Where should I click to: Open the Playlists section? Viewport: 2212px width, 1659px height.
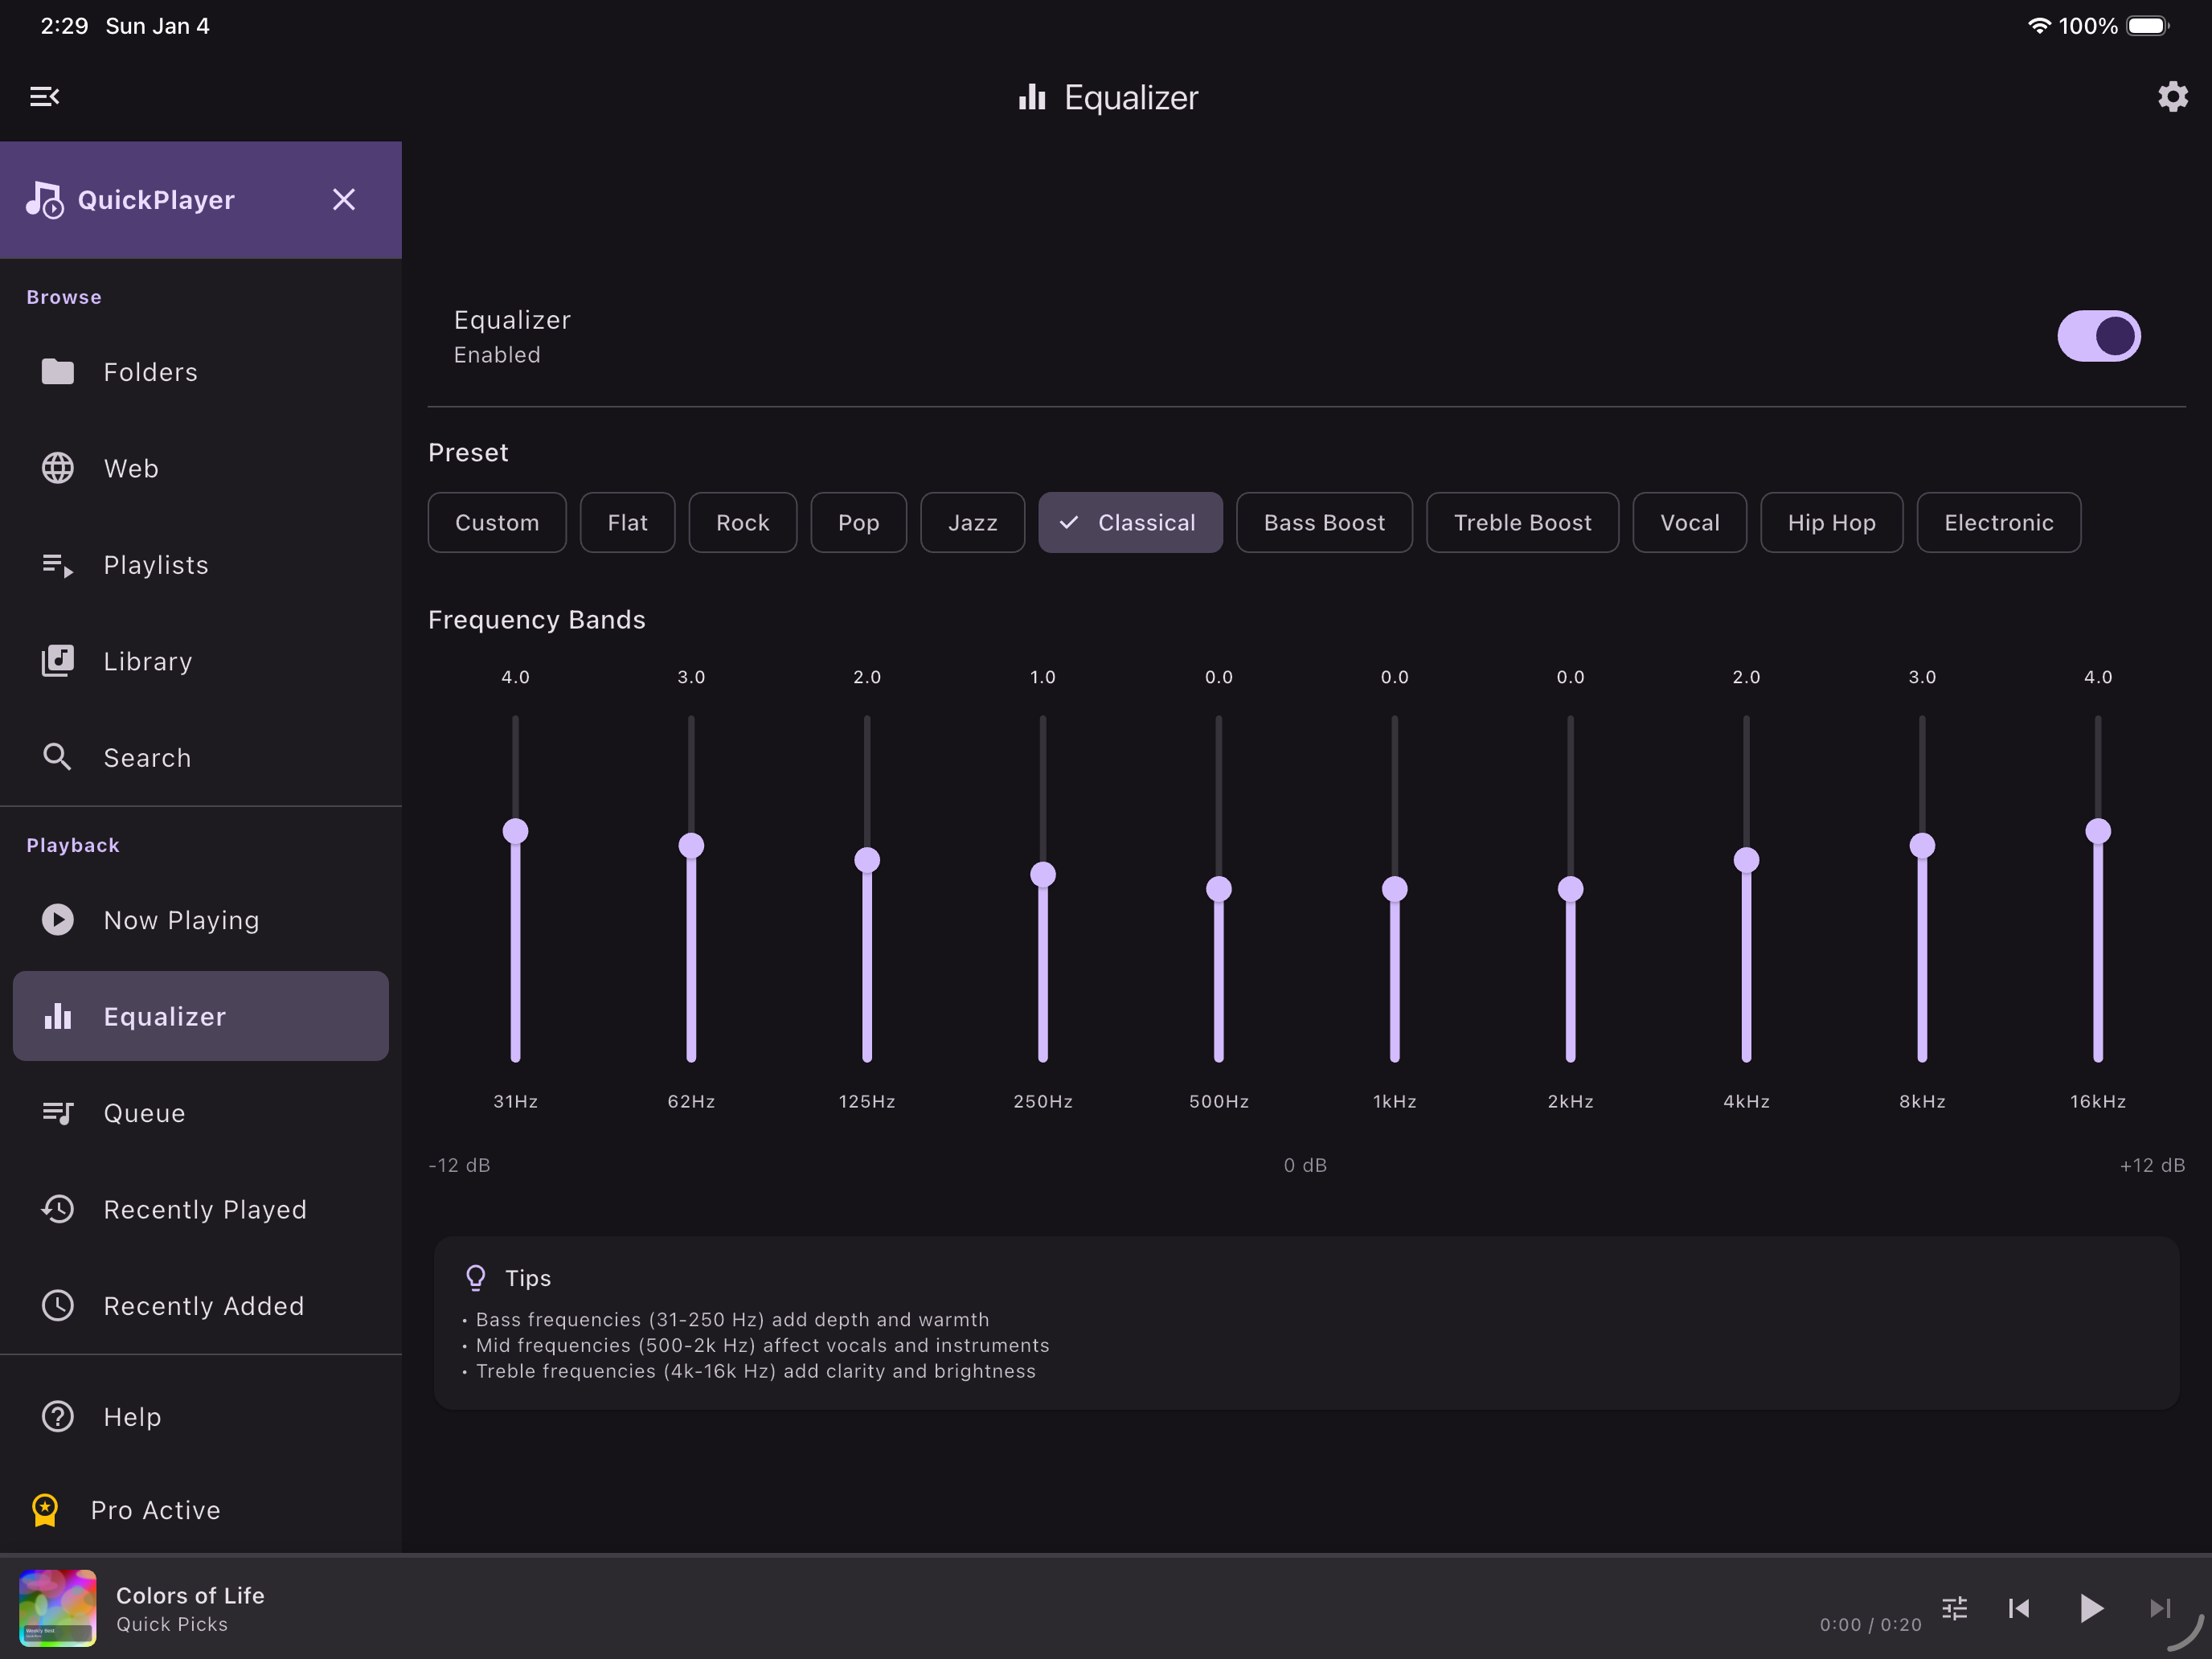click(155, 564)
